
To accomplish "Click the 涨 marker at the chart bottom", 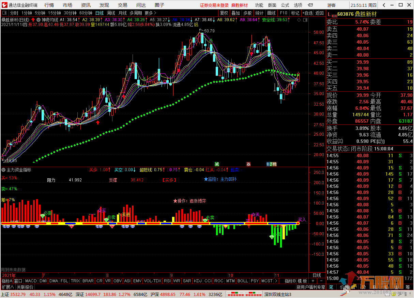I will [249, 164].
